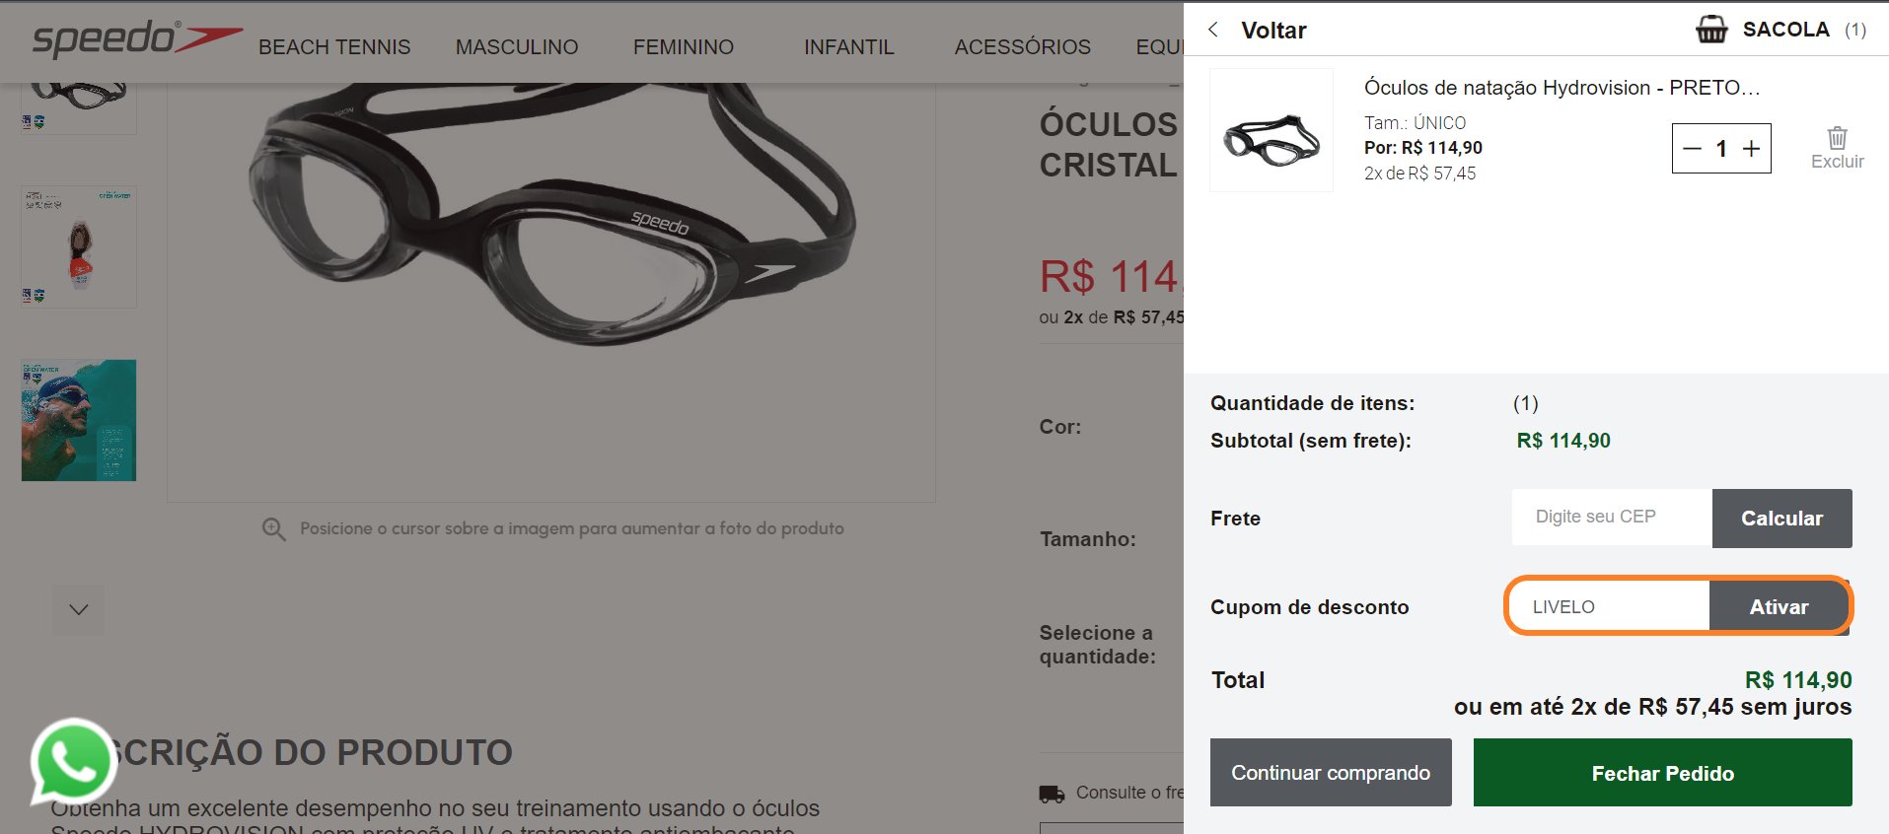Click Continuar comprando button
Image resolution: width=1889 pixels, height=834 pixels.
[1331, 773]
